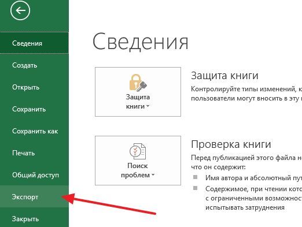This screenshot has height=227, width=302.
Task: Expand the Поиск проблем dropdown arrow
Action: [153, 175]
